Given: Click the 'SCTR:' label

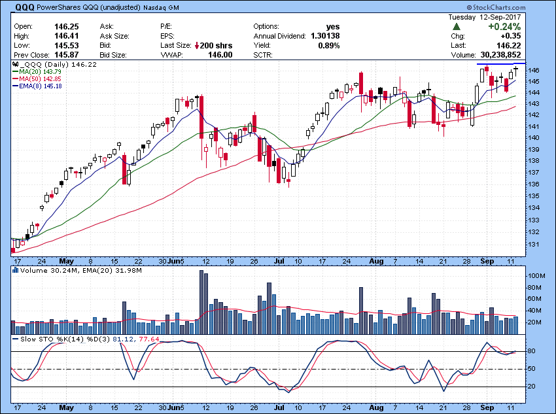Looking at the screenshot, I should (263, 55).
